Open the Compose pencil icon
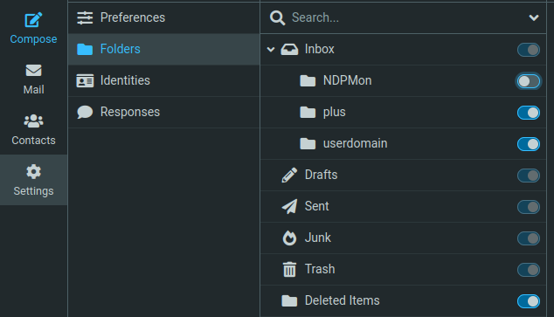Screen dimensions: 554x317 click(33, 20)
